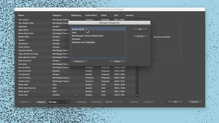
Task: Select the Copy-Machine-Bruising texture row
Action: pyautogui.click(x=77, y=54)
